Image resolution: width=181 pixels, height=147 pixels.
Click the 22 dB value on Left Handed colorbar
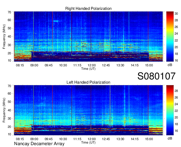[176, 111]
